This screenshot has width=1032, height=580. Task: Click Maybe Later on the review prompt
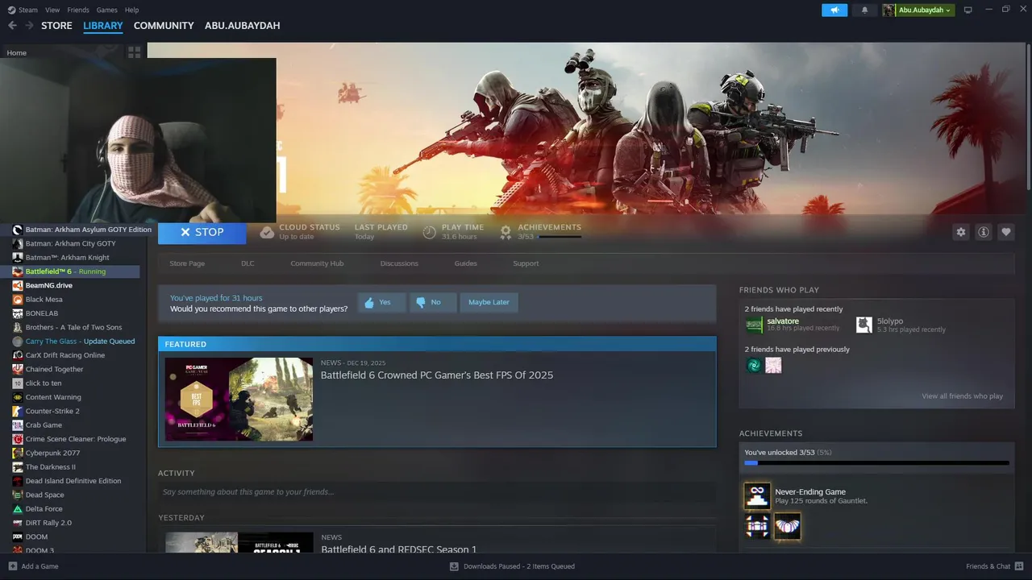coord(489,302)
